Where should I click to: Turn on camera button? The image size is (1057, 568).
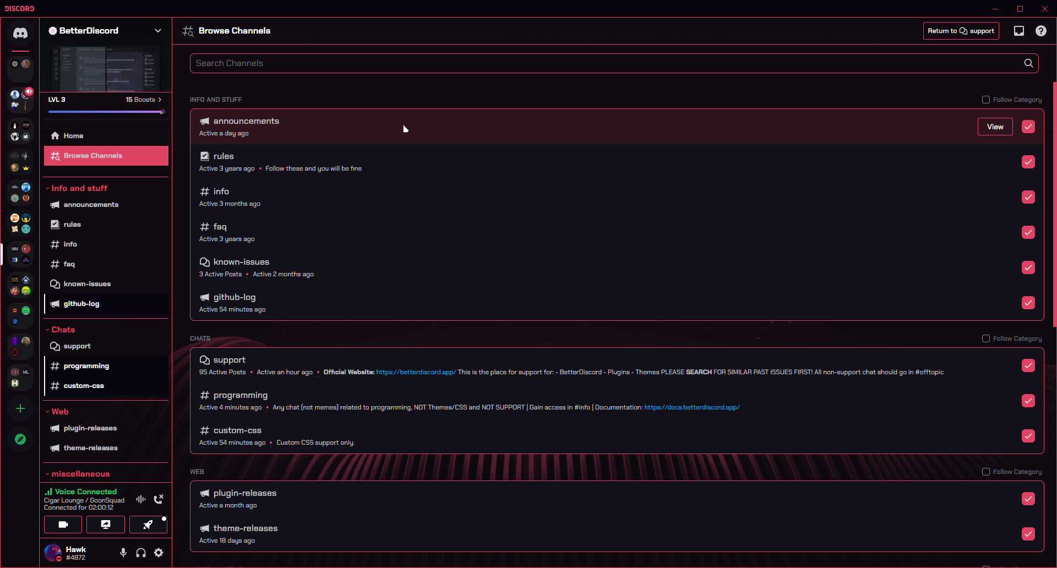[x=63, y=525]
